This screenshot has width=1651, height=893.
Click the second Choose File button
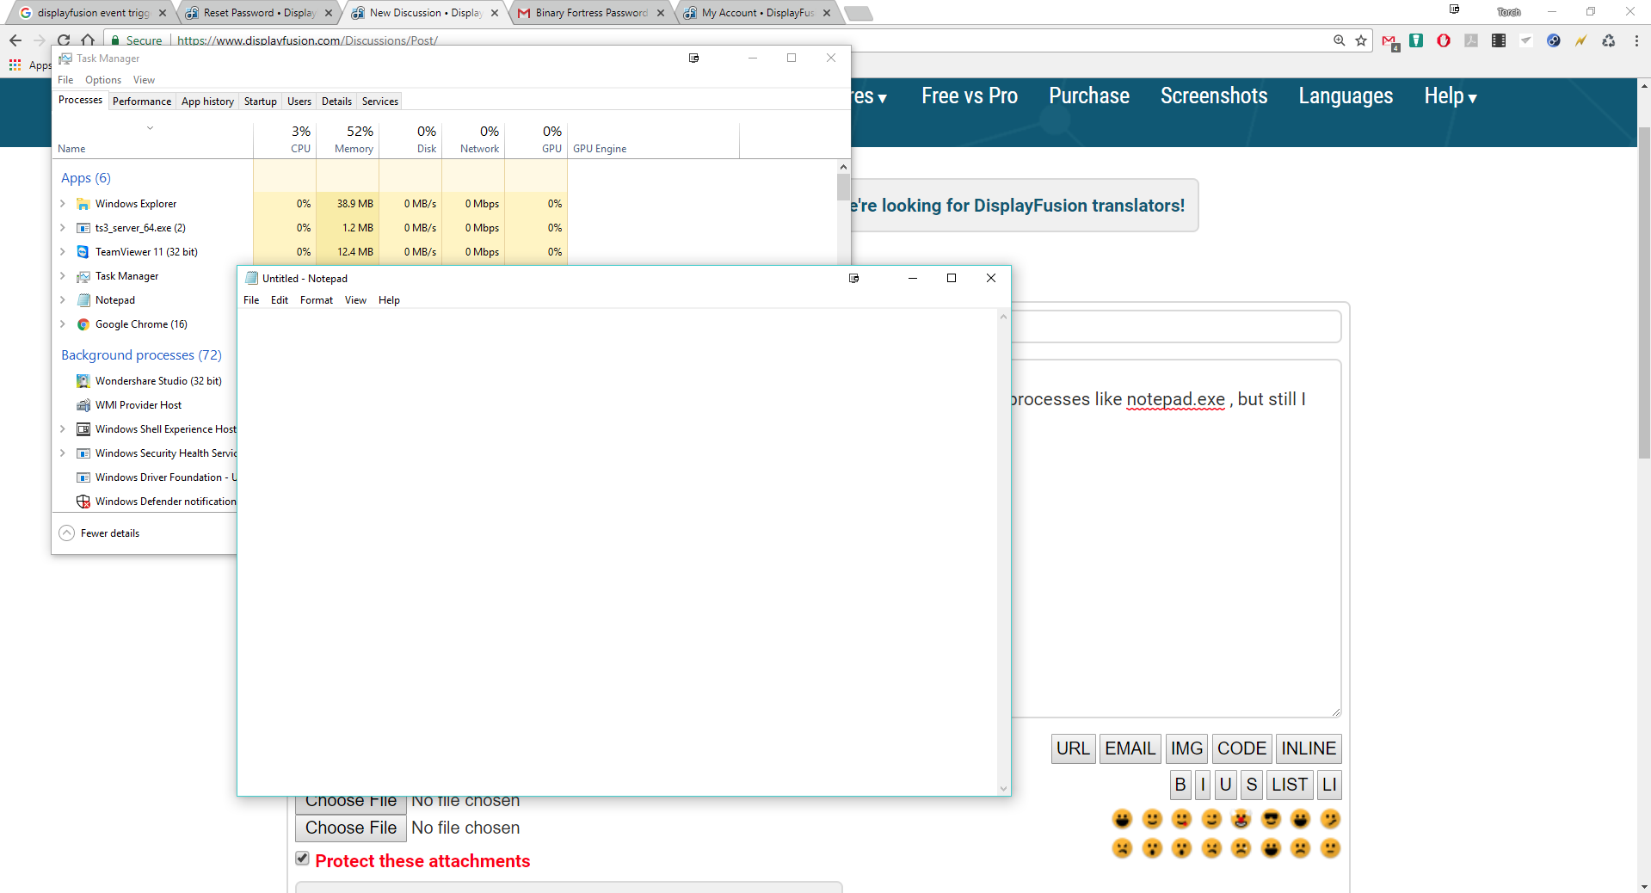coord(351,828)
